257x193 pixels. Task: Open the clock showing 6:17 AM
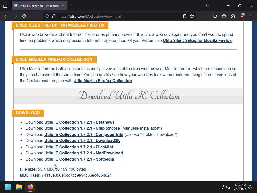pyautogui.click(x=240, y=187)
